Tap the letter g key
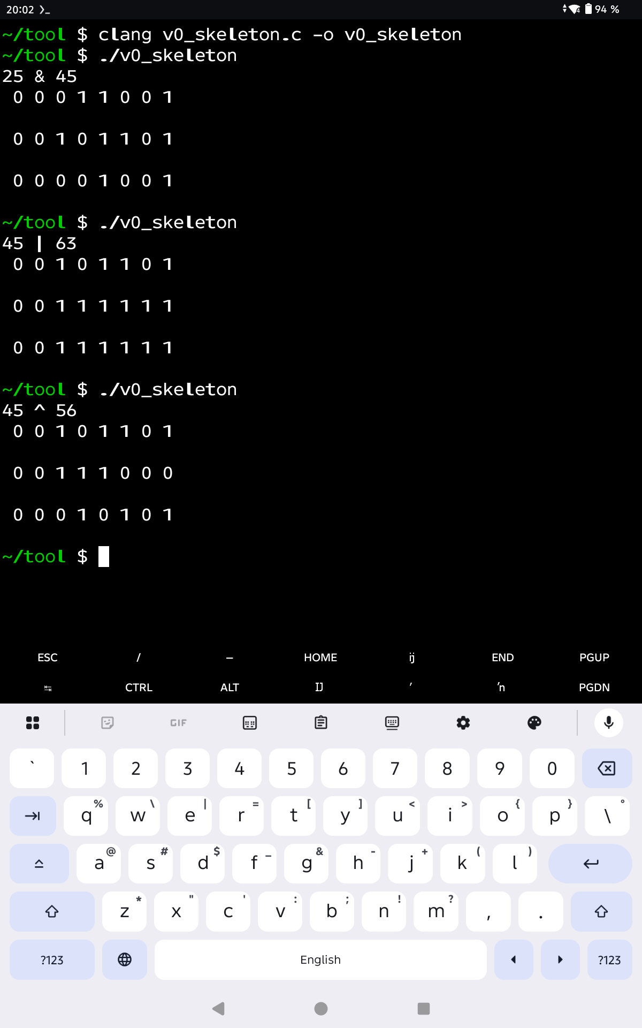This screenshot has height=1028, width=642. (307, 863)
